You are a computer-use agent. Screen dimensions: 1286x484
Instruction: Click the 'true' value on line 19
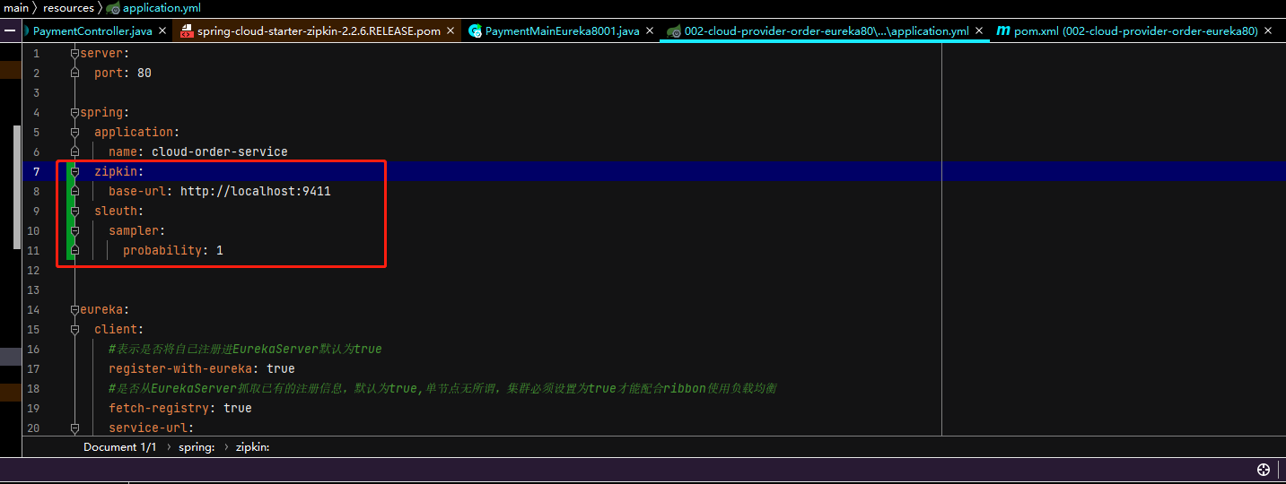[238, 408]
